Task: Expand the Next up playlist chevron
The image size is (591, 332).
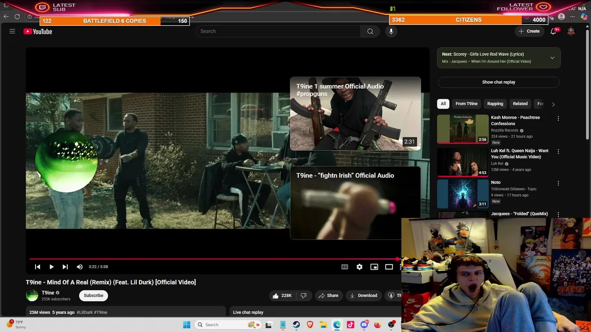Action: click(552, 58)
